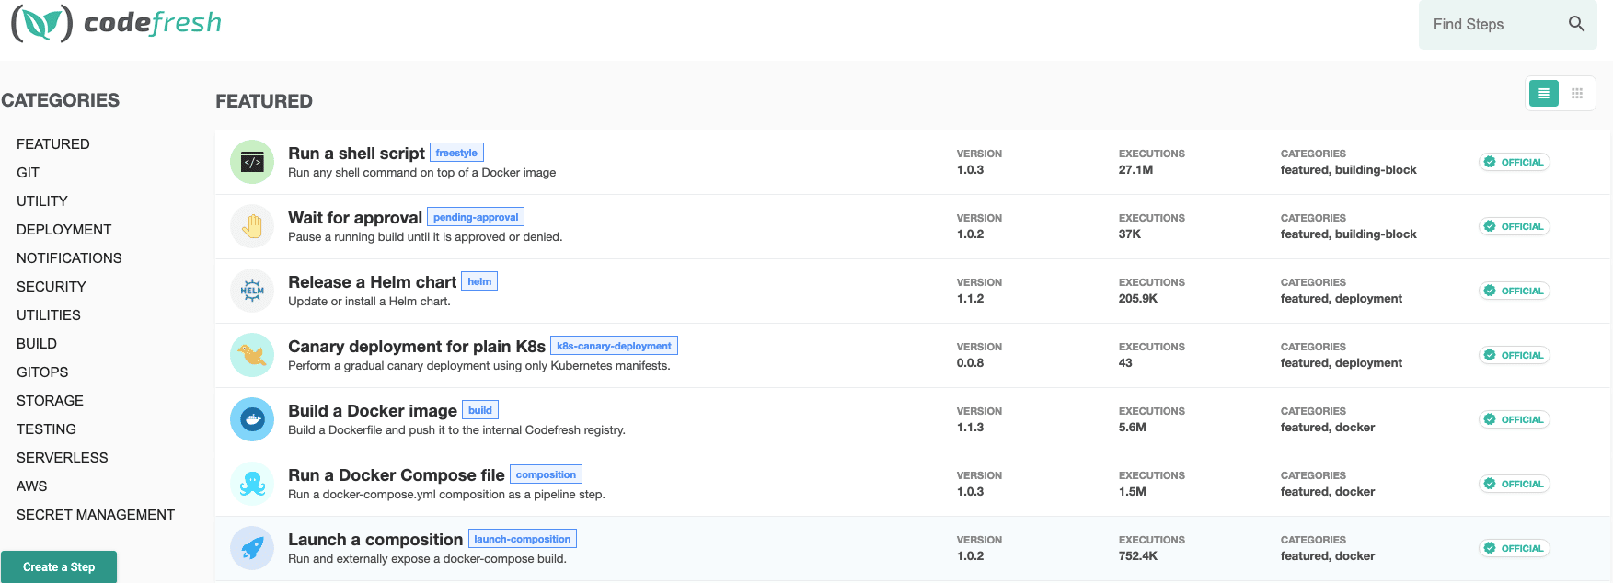The height and width of the screenshot is (583, 1613).
Task: Switch to list view layout
Action: [1544, 93]
